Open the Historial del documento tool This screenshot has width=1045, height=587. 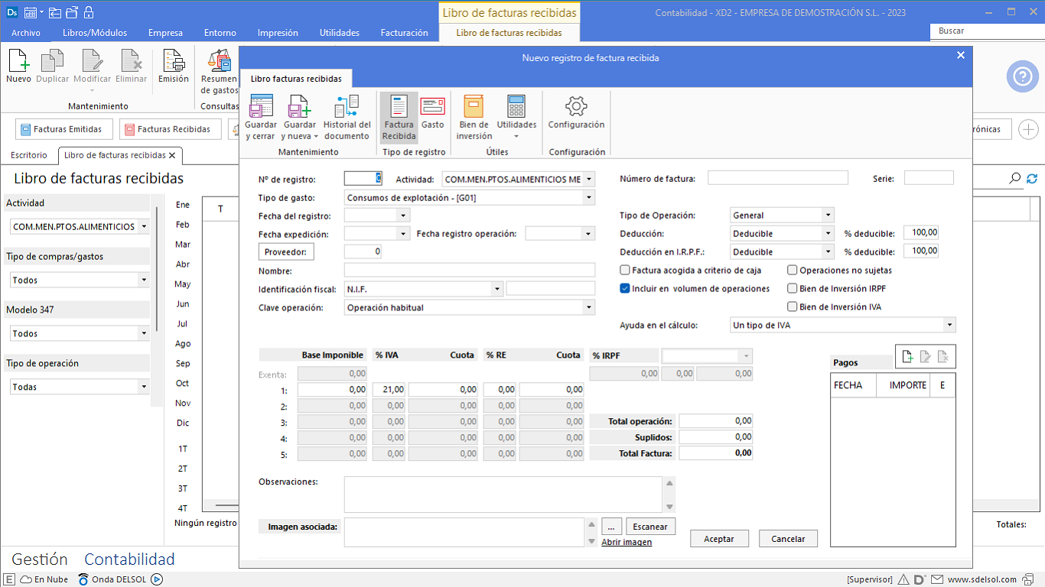pos(347,117)
